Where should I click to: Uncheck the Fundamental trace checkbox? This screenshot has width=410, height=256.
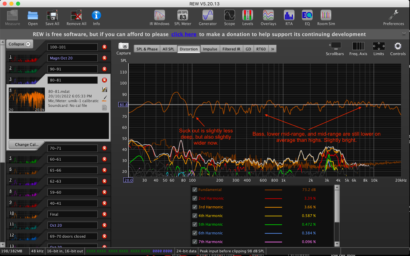click(x=195, y=190)
